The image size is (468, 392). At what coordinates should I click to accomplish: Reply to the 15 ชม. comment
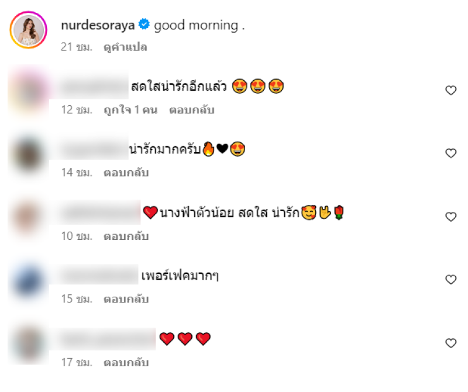[x=126, y=299]
